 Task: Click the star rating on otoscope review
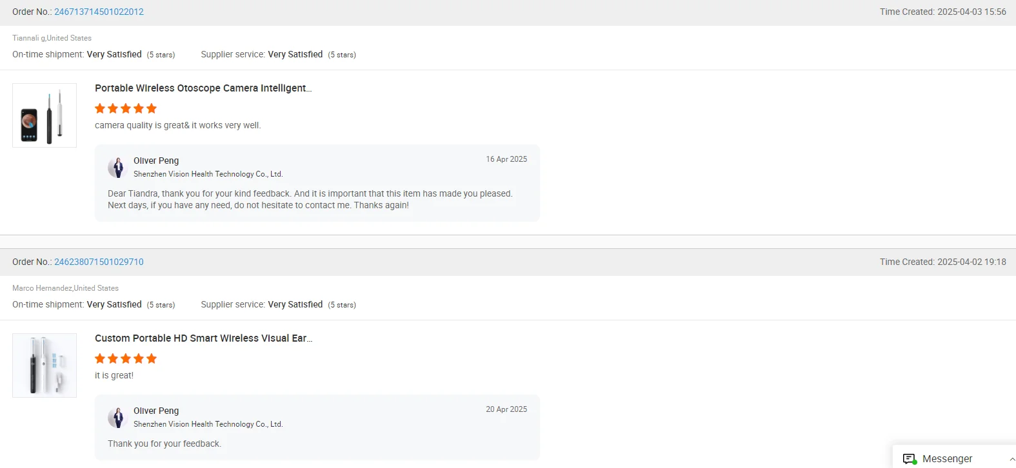click(x=126, y=108)
